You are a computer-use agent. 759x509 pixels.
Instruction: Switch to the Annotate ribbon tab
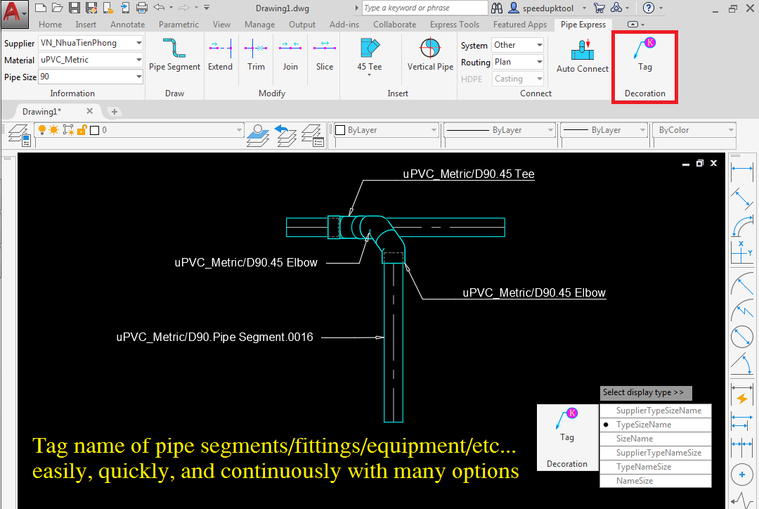coord(127,24)
